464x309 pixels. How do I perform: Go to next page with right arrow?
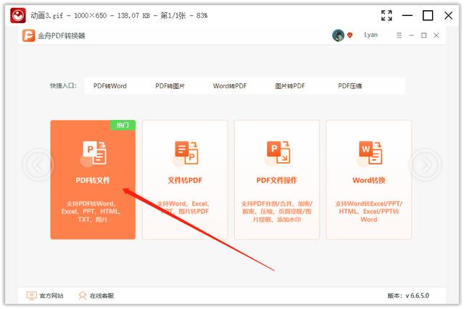coord(426,166)
